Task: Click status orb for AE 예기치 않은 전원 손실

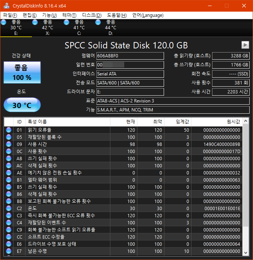Action: coord(9,173)
